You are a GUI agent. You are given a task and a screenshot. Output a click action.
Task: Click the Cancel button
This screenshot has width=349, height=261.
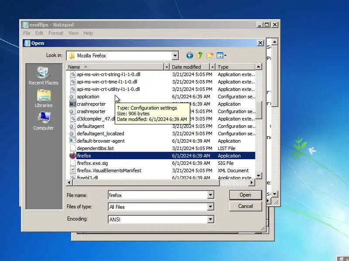tap(246, 206)
